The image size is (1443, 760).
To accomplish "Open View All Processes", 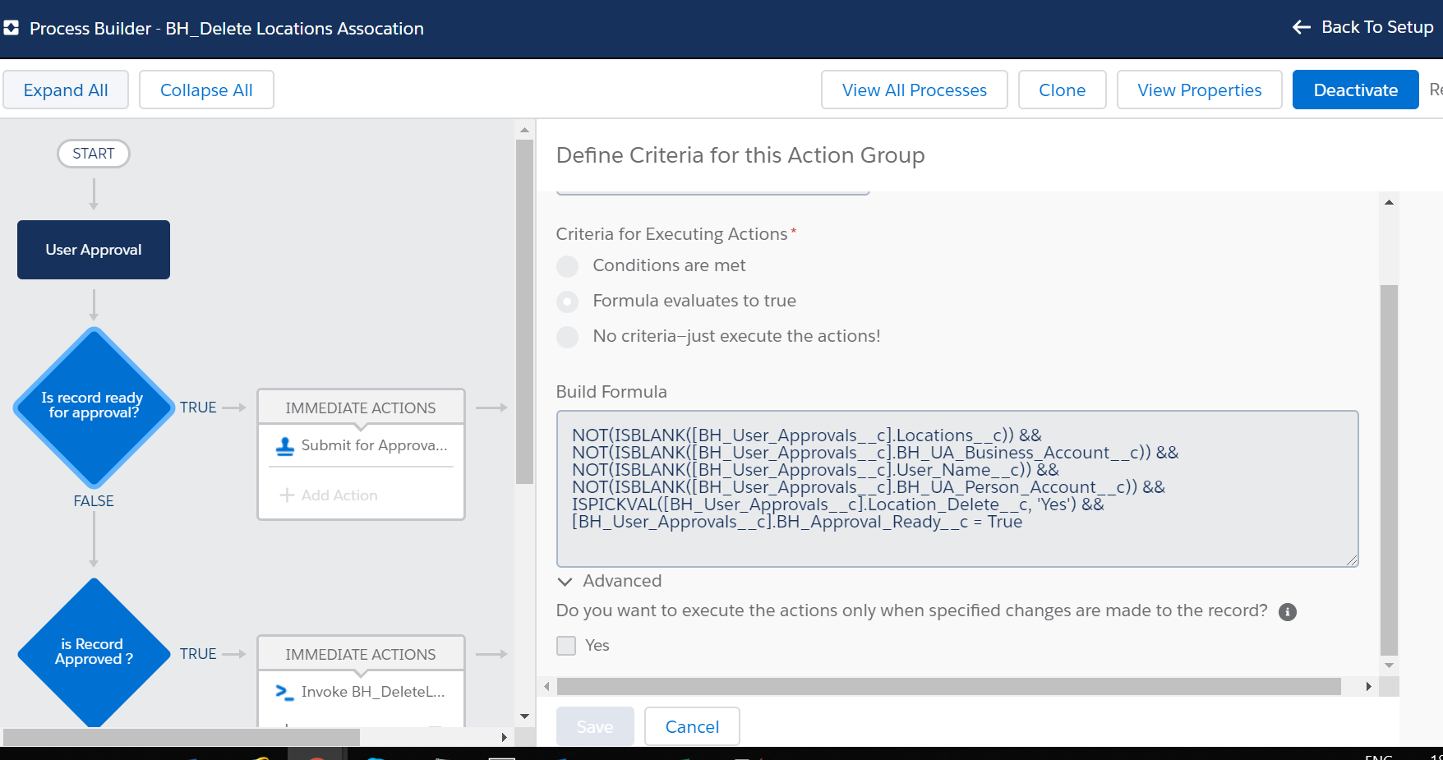I will tap(914, 90).
